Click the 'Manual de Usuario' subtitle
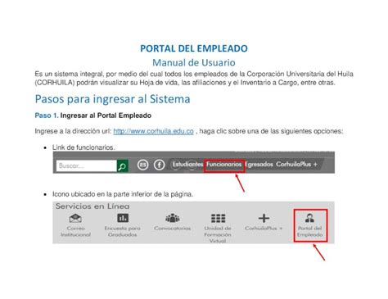 click(x=194, y=62)
